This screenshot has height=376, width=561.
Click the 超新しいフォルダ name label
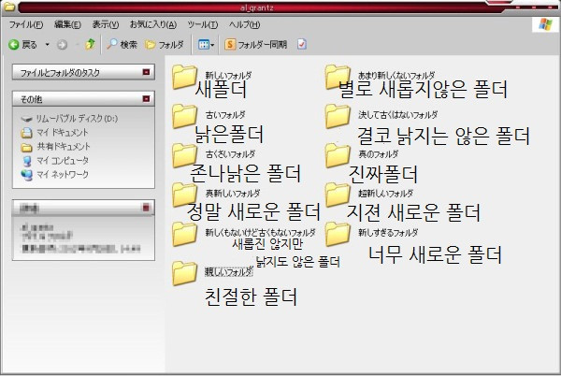(385, 194)
